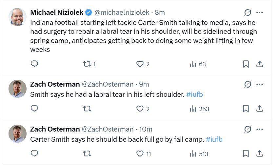Share Michael Niziolek's tweet

point(259,64)
